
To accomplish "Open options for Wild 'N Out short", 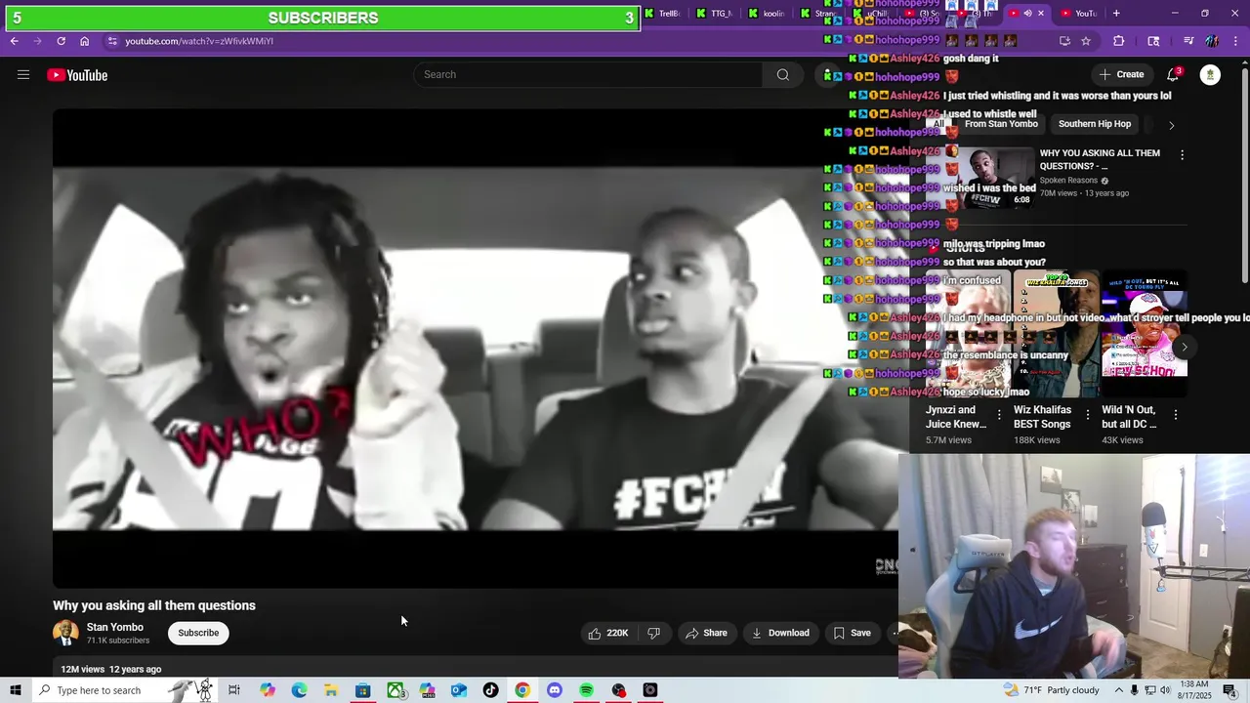I will point(1175,415).
